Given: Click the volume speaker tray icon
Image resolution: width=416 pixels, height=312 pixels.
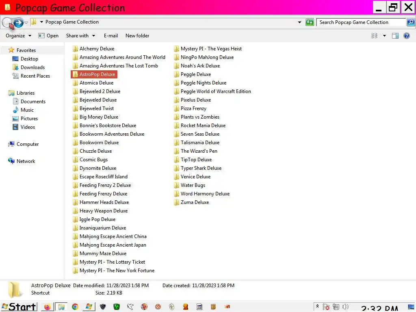Looking at the screenshot, I should click(x=345, y=307).
